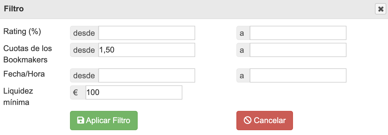Click the 'desde' prefix in the Rating row
This screenshot has width=388, height=135.
point(84,33)
